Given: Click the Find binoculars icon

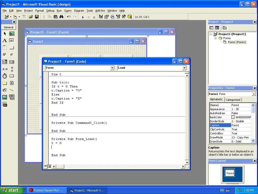Looking at the screenshot, I should 61,17.
